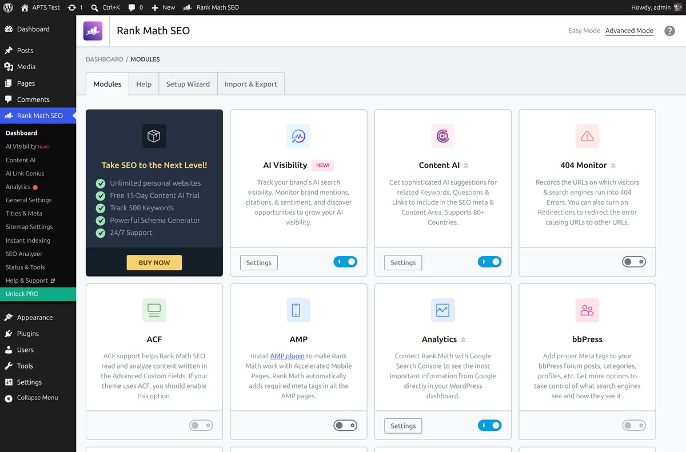The height and width of the screenshot is (452, 686).
Task: Click the purple Rank Math logo in header
Action: pyautogui.click(x=93, y=31)
